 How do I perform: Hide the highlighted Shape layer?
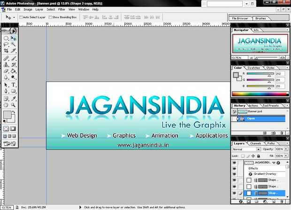click(x=234, y=193)
